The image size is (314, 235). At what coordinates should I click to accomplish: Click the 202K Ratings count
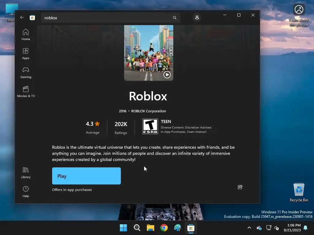[x=121, y=128]
